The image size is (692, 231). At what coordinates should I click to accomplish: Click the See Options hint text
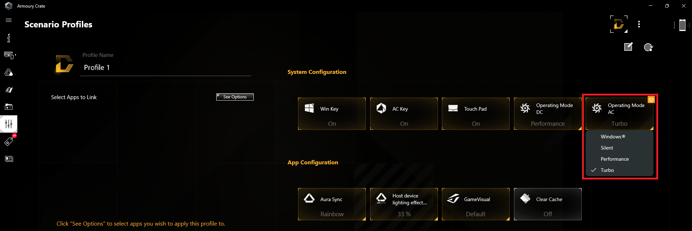[x=141, y=224]
